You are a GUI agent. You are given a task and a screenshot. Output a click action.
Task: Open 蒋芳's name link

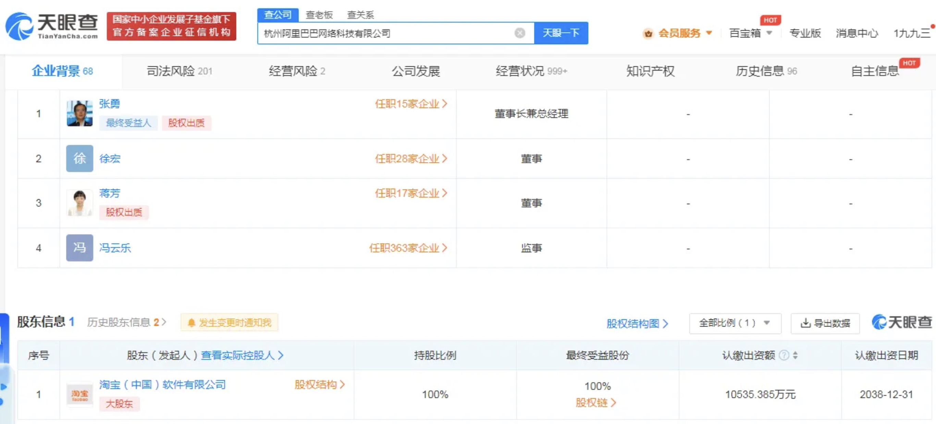(x=109, y=193)
